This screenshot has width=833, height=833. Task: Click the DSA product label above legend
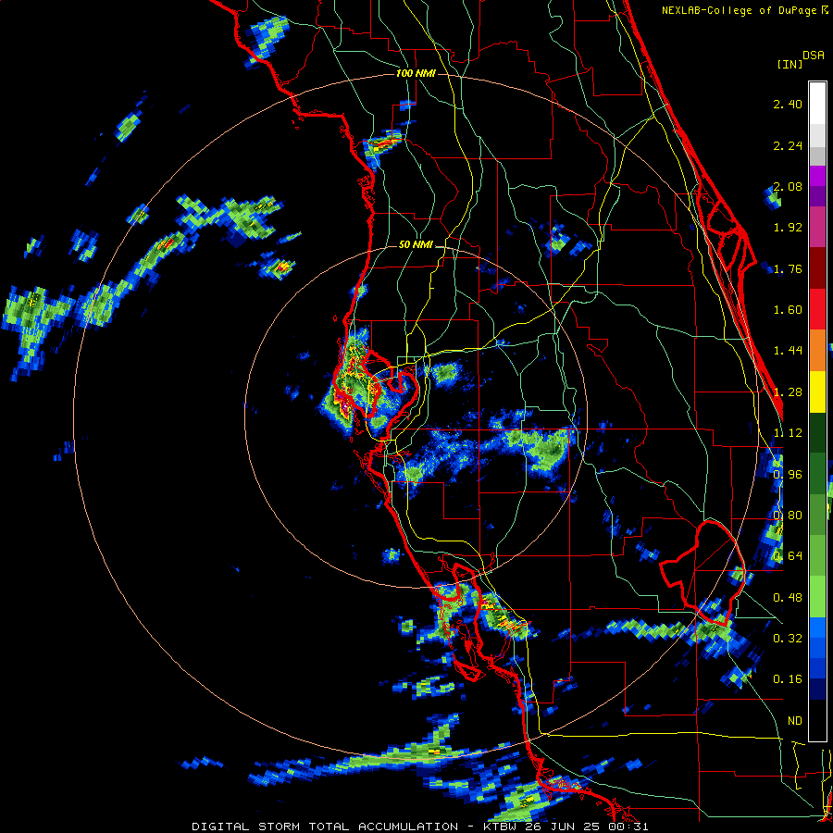814,55
